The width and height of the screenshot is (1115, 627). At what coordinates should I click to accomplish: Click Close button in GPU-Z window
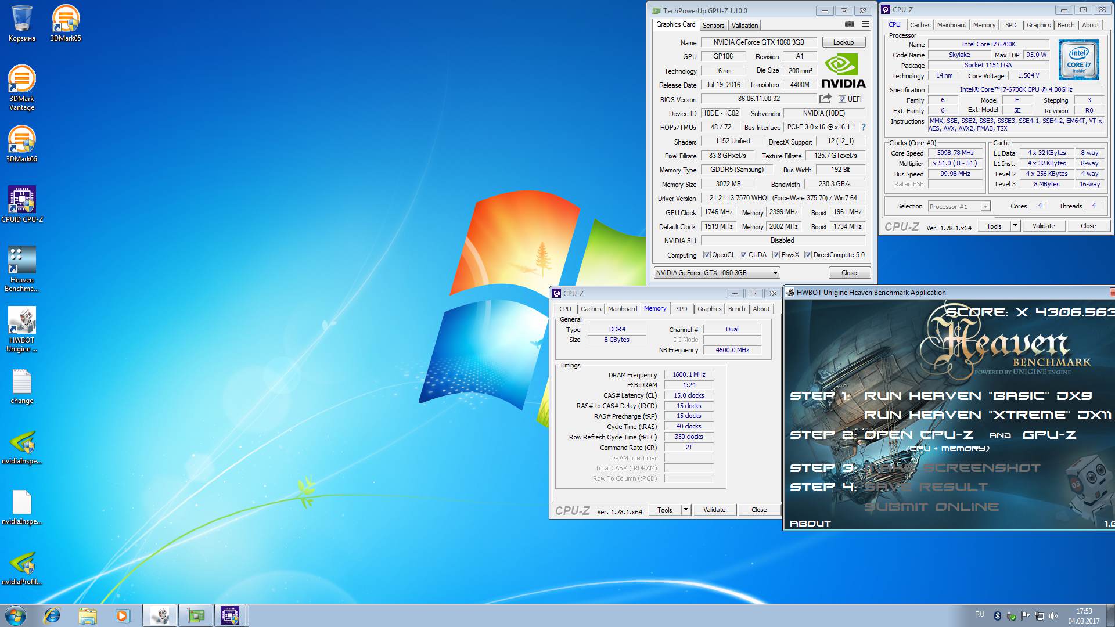click(849, 273)
